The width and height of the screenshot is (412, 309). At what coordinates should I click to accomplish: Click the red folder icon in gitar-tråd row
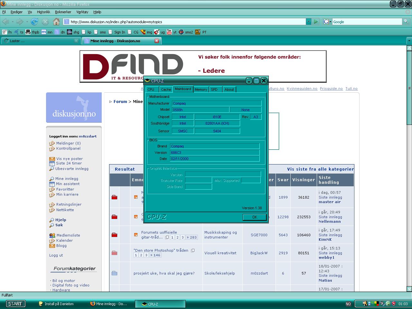[x=114, y=235]
